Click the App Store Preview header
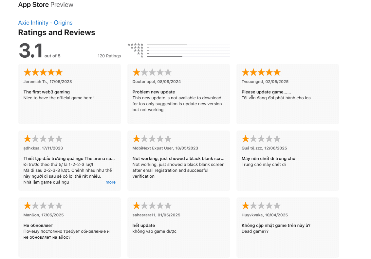371x259 pixels. [x=46, y=5]
